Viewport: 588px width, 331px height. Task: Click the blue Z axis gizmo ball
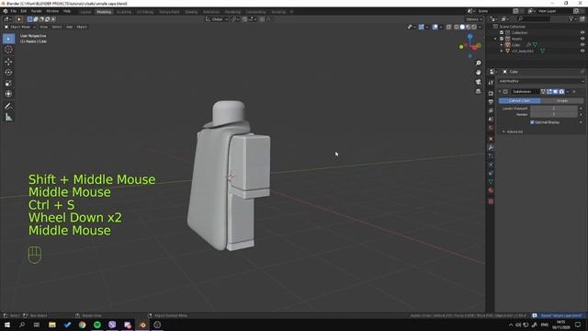469,37
